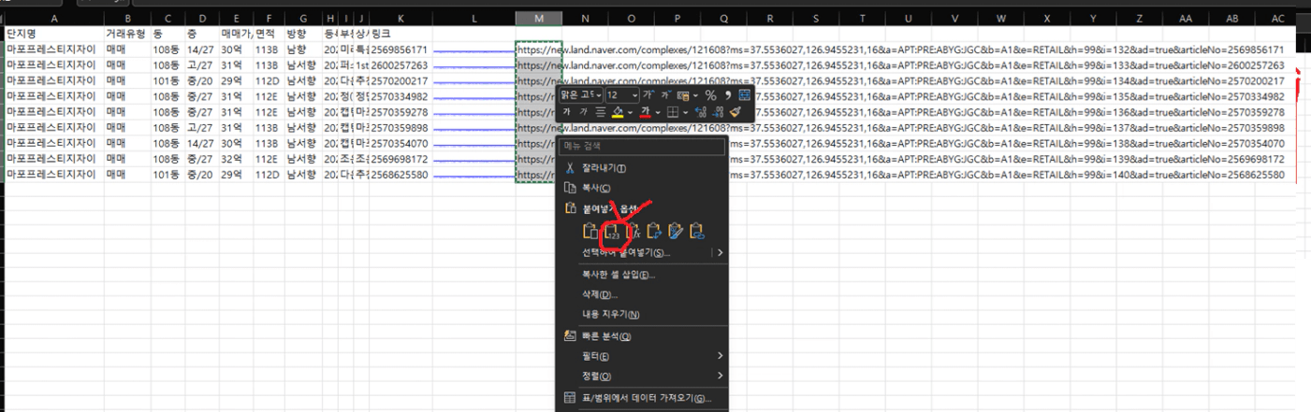Click the Paste Formulas (fx) option icon

pos(633,231)
